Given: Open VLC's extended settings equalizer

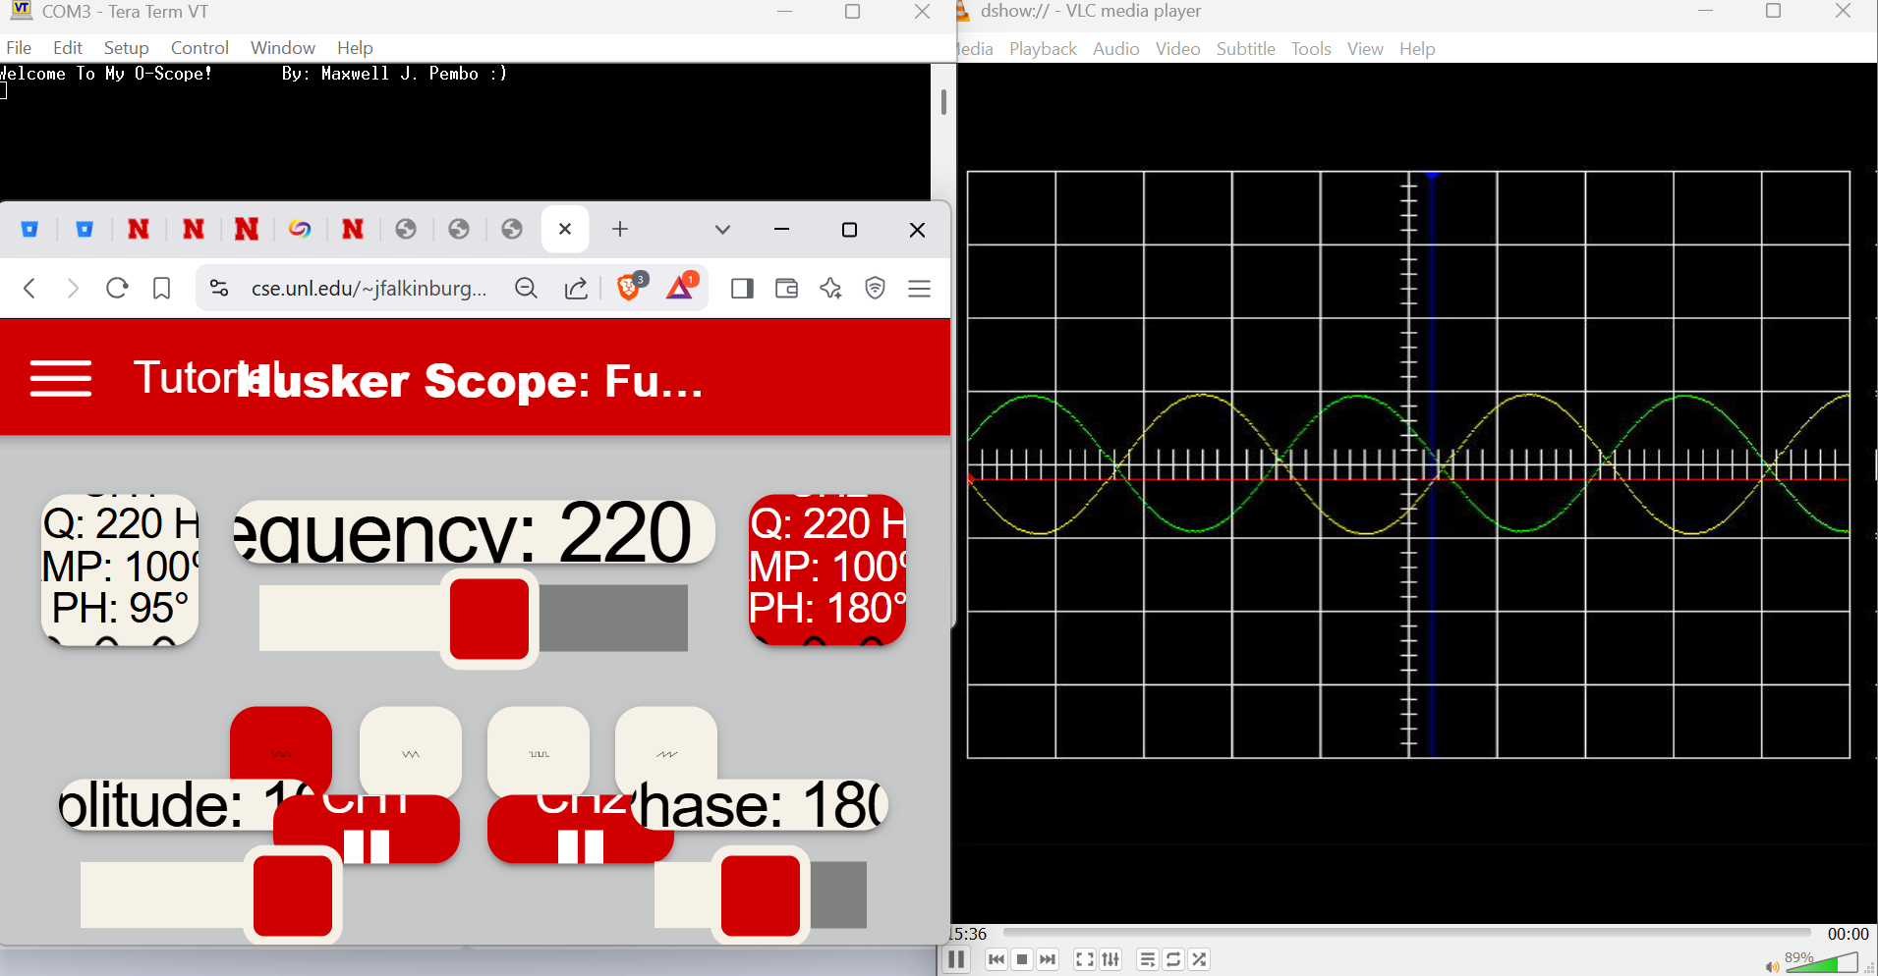Looking at the screenshot, I should point(1110,959).
